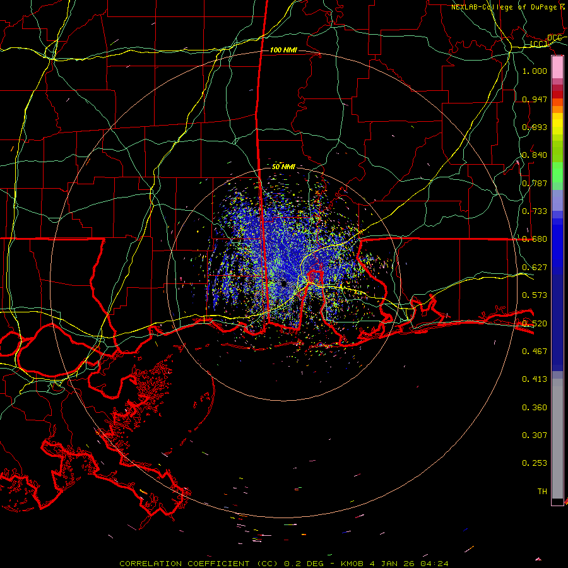Click the 0.467 scale label
This screenshot has width=568, height=568.
[535, 351]
